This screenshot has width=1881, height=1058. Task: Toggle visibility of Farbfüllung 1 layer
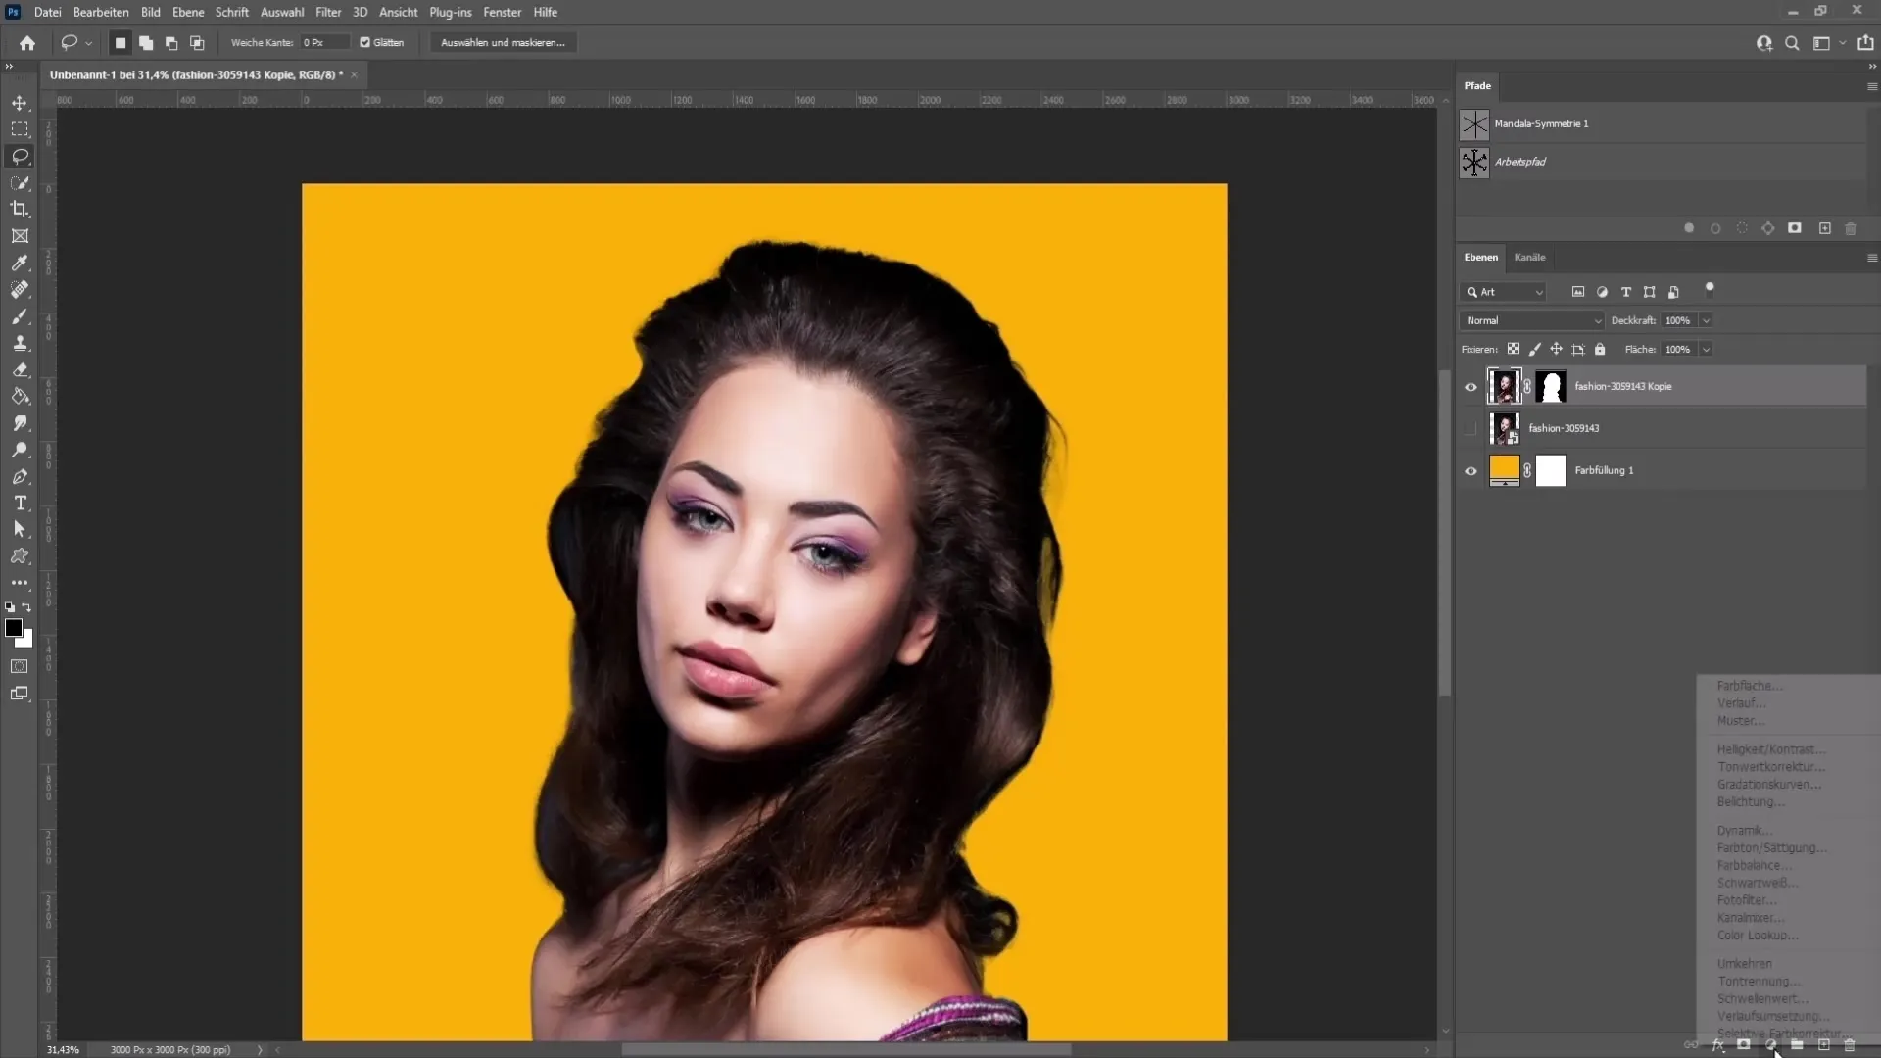1471,470
